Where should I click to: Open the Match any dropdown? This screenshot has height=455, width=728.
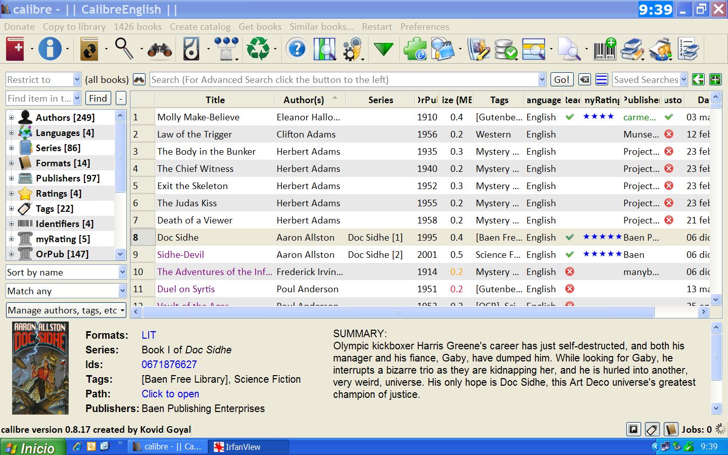pos(66,291)
